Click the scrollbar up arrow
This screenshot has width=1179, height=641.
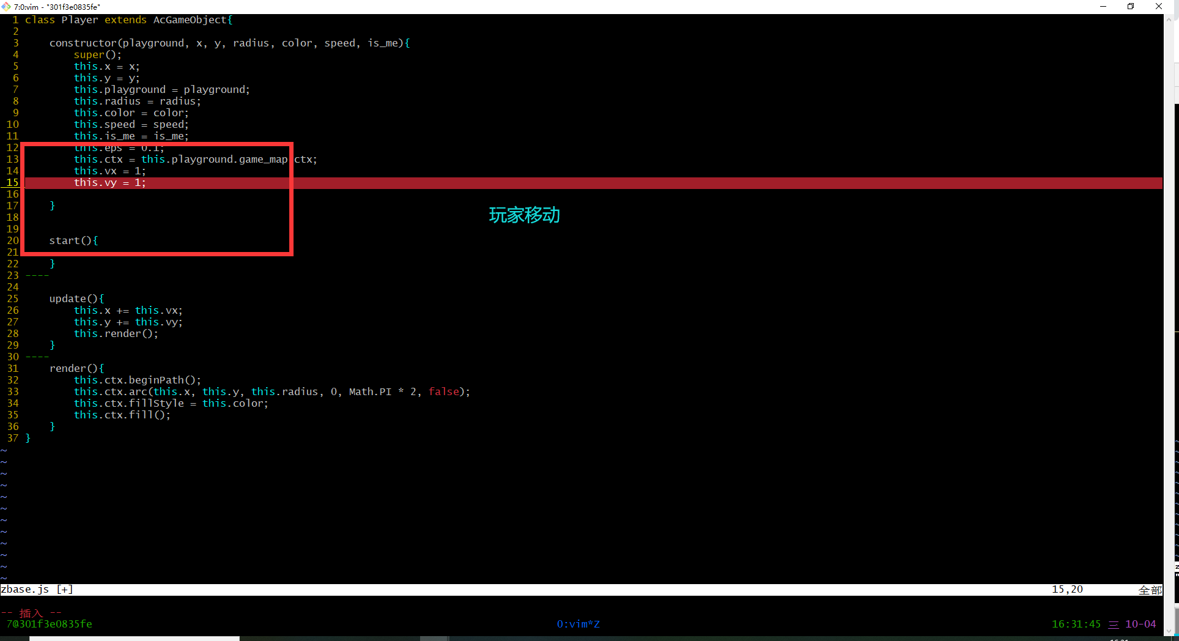(x=1169, y=19)
